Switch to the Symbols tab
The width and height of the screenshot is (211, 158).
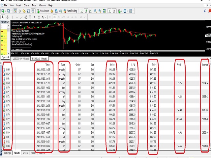pyautogui.click(x=6, y=57)
